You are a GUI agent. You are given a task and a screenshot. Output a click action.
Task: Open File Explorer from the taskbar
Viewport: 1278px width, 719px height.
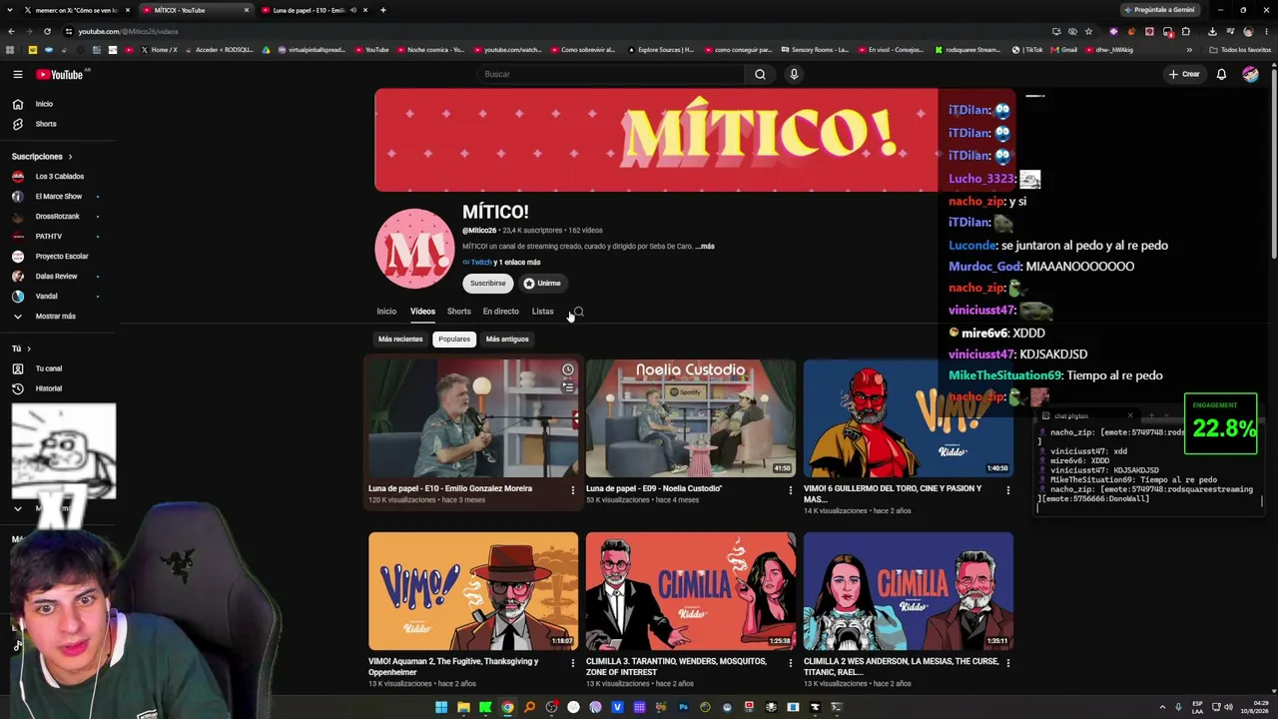(463, 707)
